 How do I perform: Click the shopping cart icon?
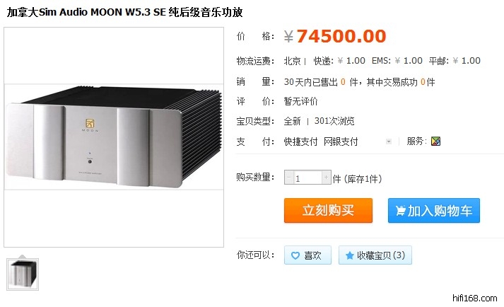coord(401,211)
